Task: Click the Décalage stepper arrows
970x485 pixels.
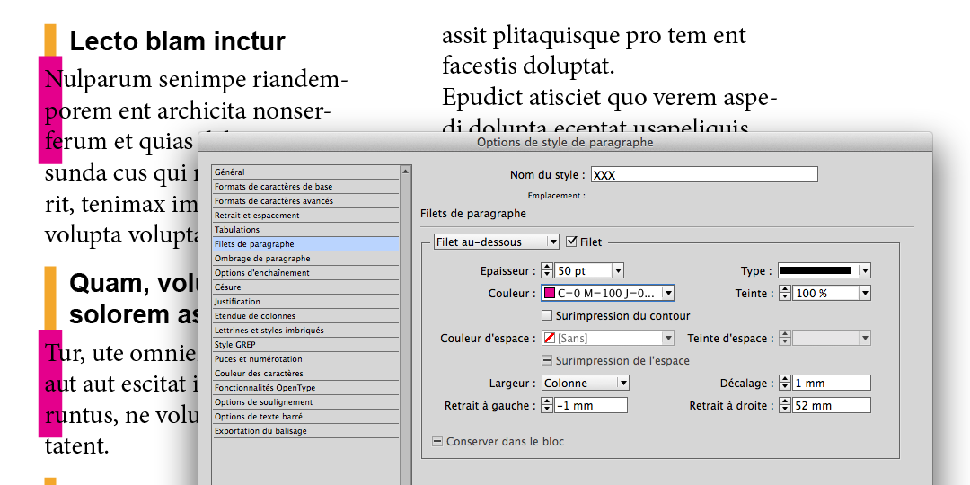Action: 785,383
